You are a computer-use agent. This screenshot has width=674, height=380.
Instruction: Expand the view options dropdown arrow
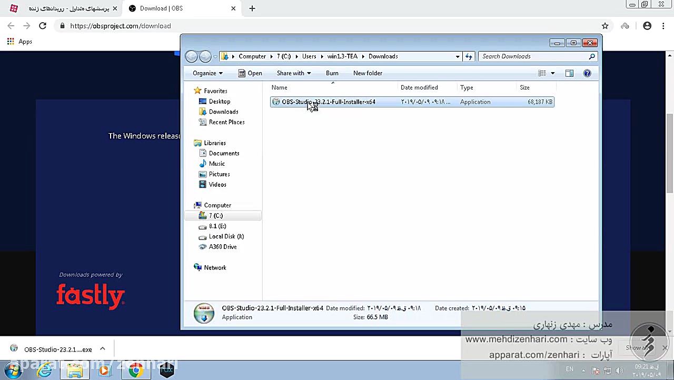(x=552, y=73)
